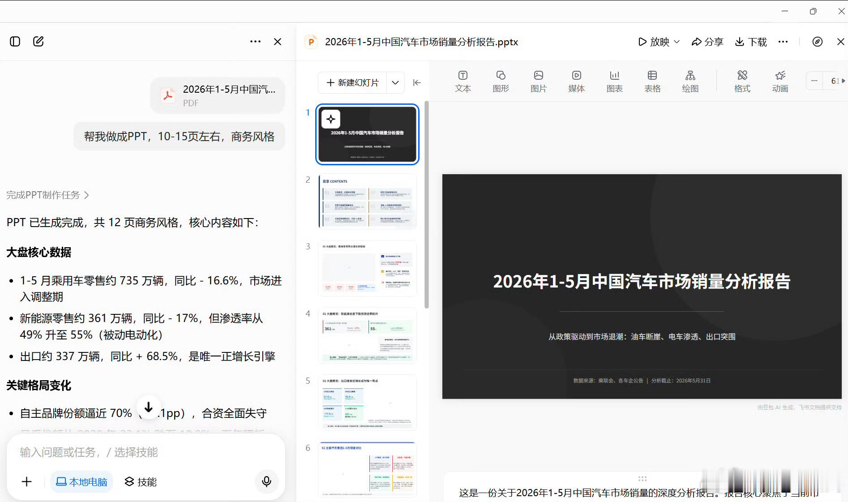The height and width of the screenshot is (502, 848).
Task: Insert a text box with 文本
Action: (463, 82)
